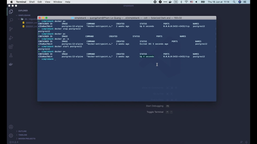The height and width of the screenshot is (144, 257).
Task: Click the terminal window title bar
Action: coord(127,18)
